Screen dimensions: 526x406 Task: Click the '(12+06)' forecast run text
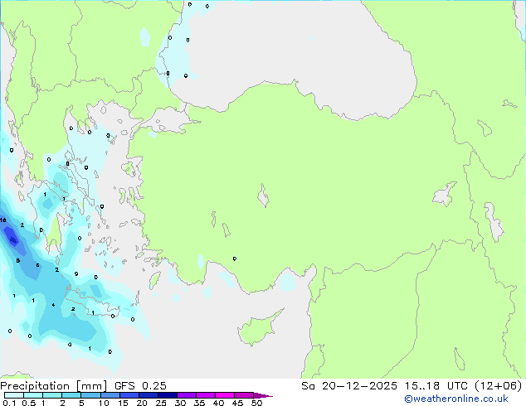tap(499, 386)
